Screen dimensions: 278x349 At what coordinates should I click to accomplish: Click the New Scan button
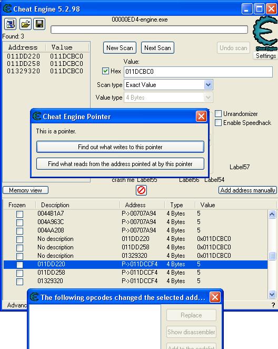point(120,48)
